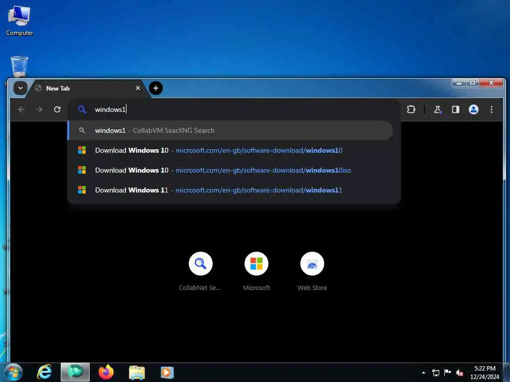This screenshot has width=510, height=382.
Task: Open the tab search dropdown arrow
Action: (20, 88)
